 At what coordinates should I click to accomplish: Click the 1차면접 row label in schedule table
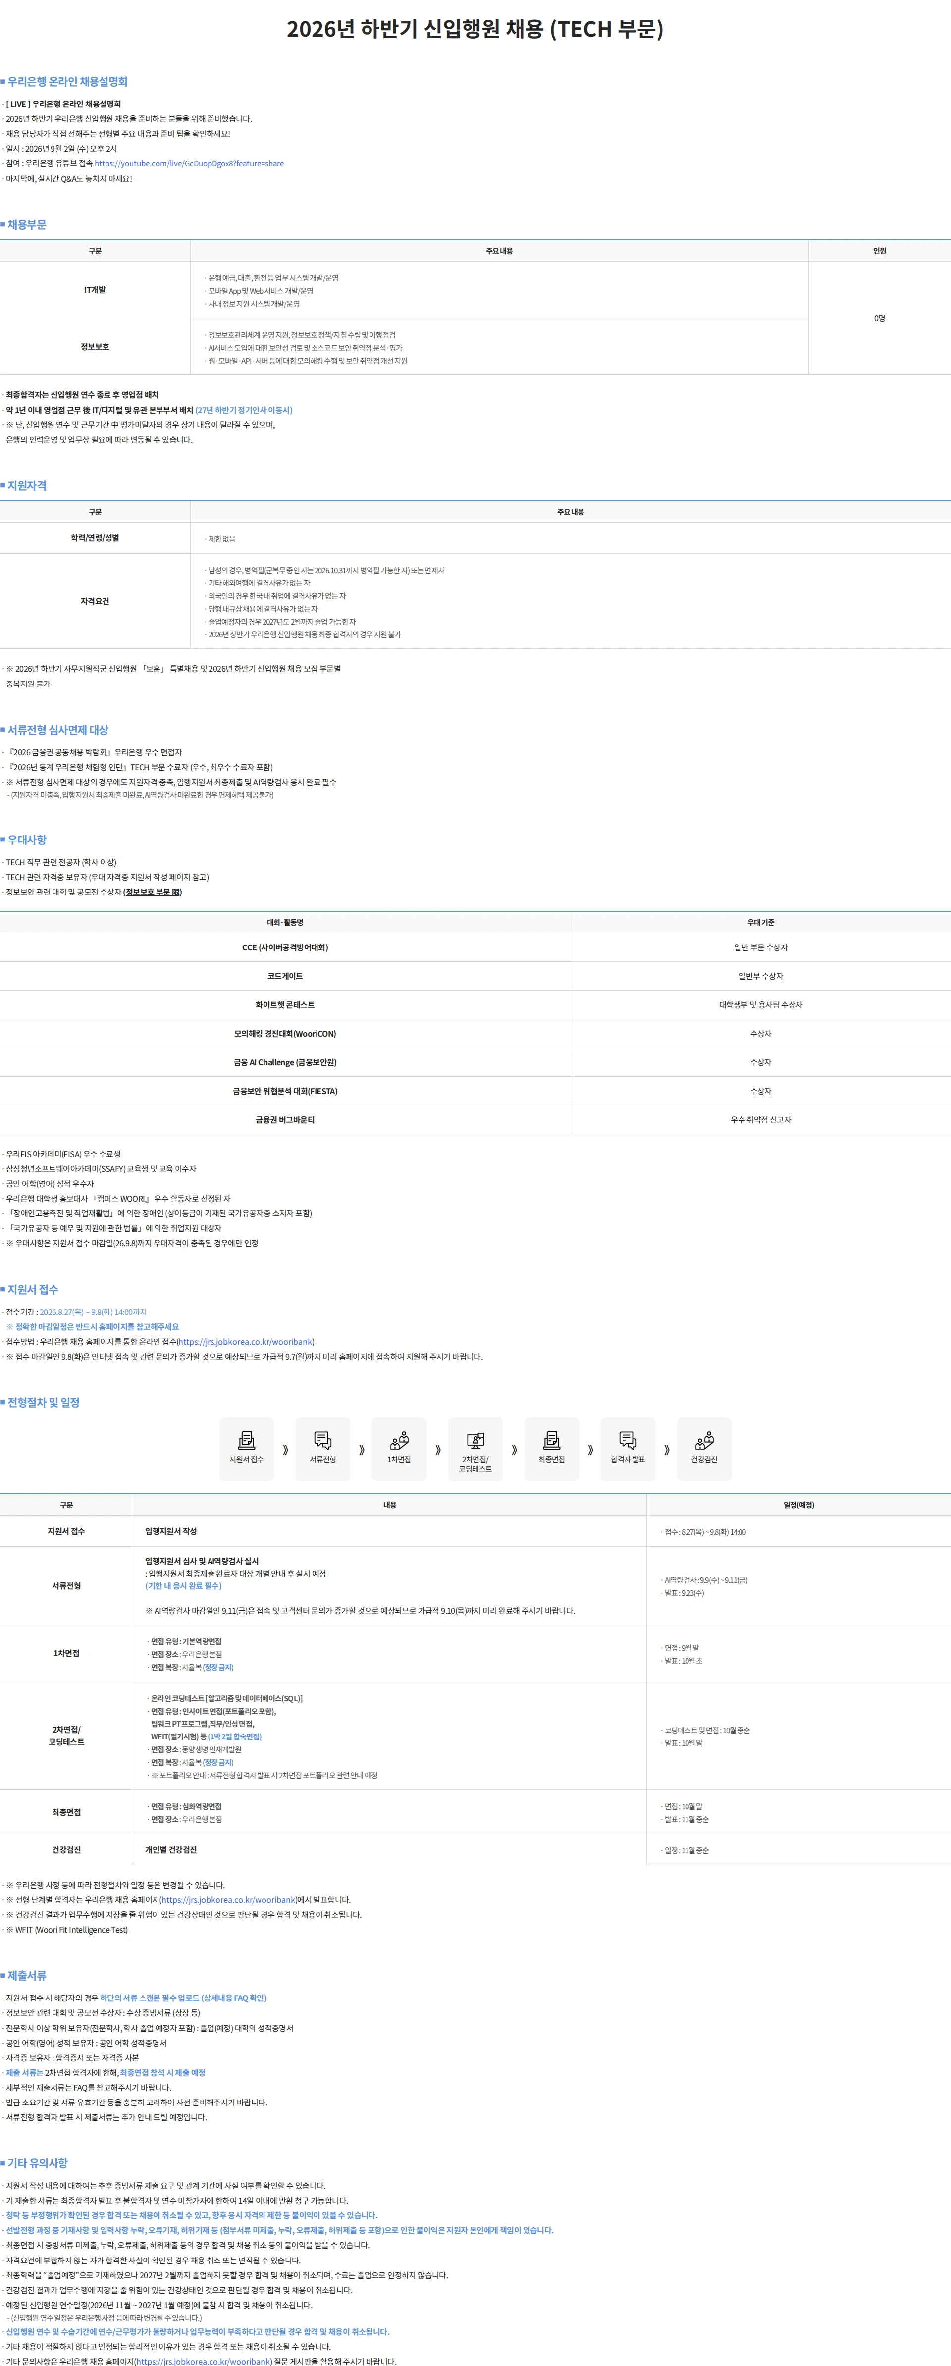point(66,1653)
